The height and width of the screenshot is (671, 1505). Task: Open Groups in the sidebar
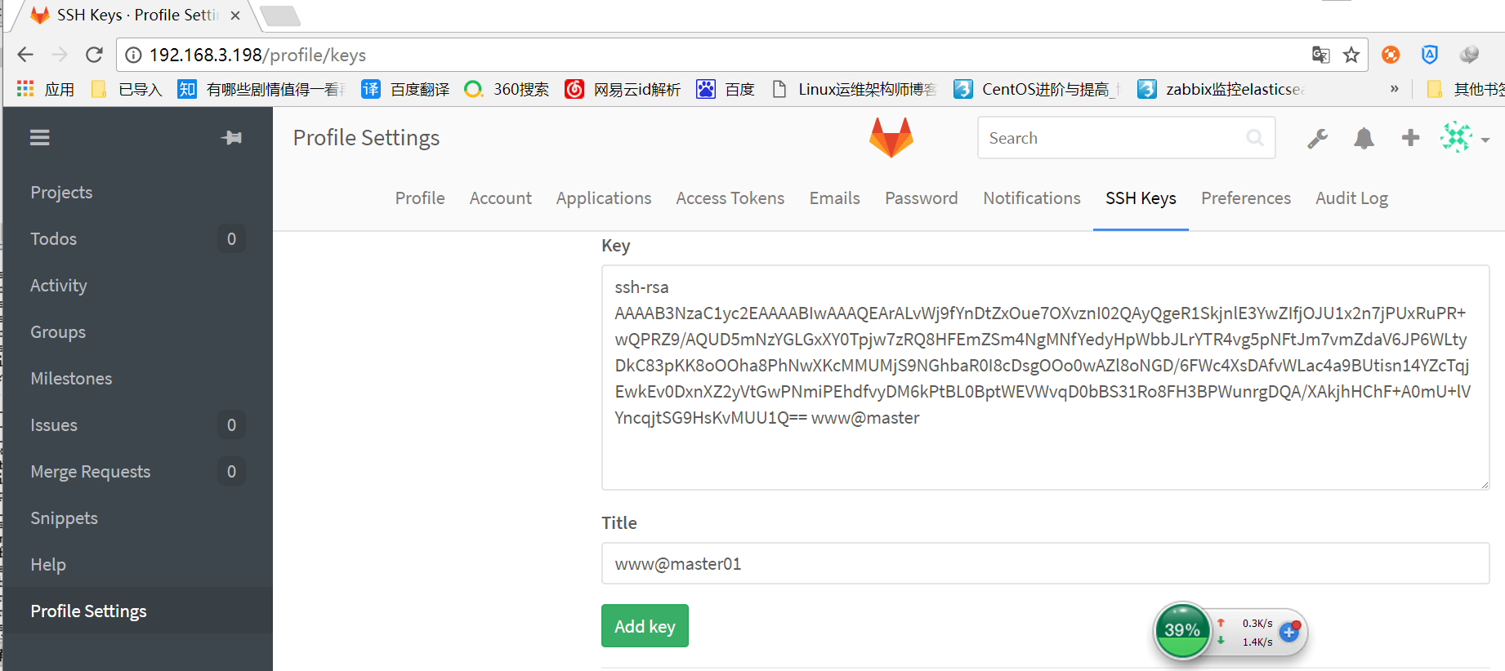tap(137, 332)
